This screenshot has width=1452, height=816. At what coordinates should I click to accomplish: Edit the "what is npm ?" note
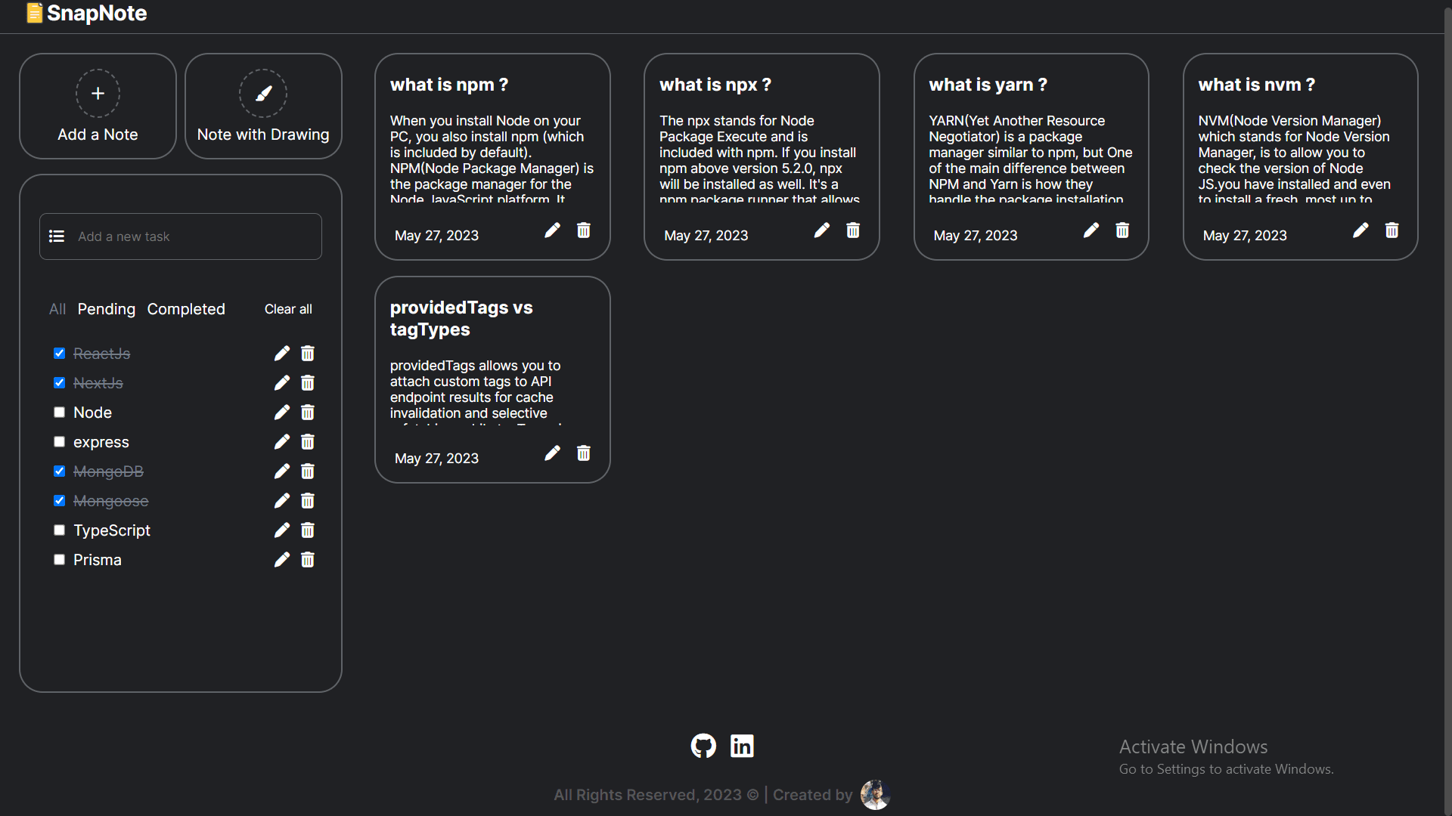pyautogui.click(x=553, y=230)
